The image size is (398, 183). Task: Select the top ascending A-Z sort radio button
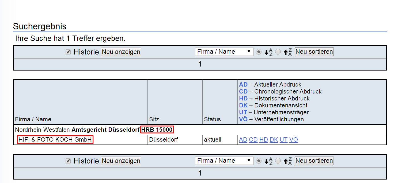[x=259, y=52]
